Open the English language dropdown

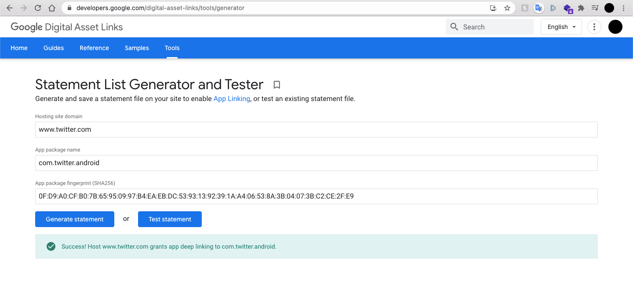[561, 27]
